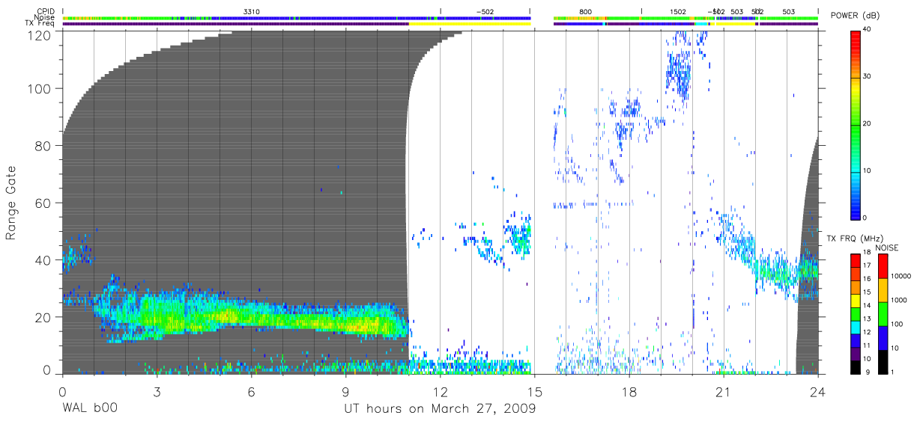Click the 13 label on TX FRQ legend
The height and width of the screenshot is (424, 920).
pyautogui.click(x=867, y=319)
